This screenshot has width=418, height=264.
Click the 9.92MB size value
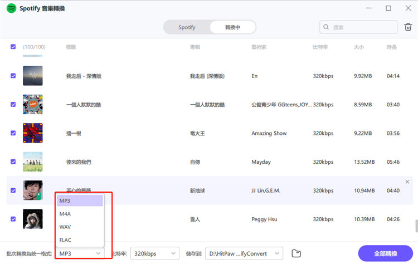coord(363,76)
